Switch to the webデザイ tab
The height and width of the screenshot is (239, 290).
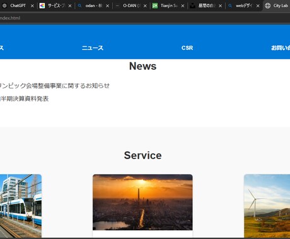pos(244,6)
